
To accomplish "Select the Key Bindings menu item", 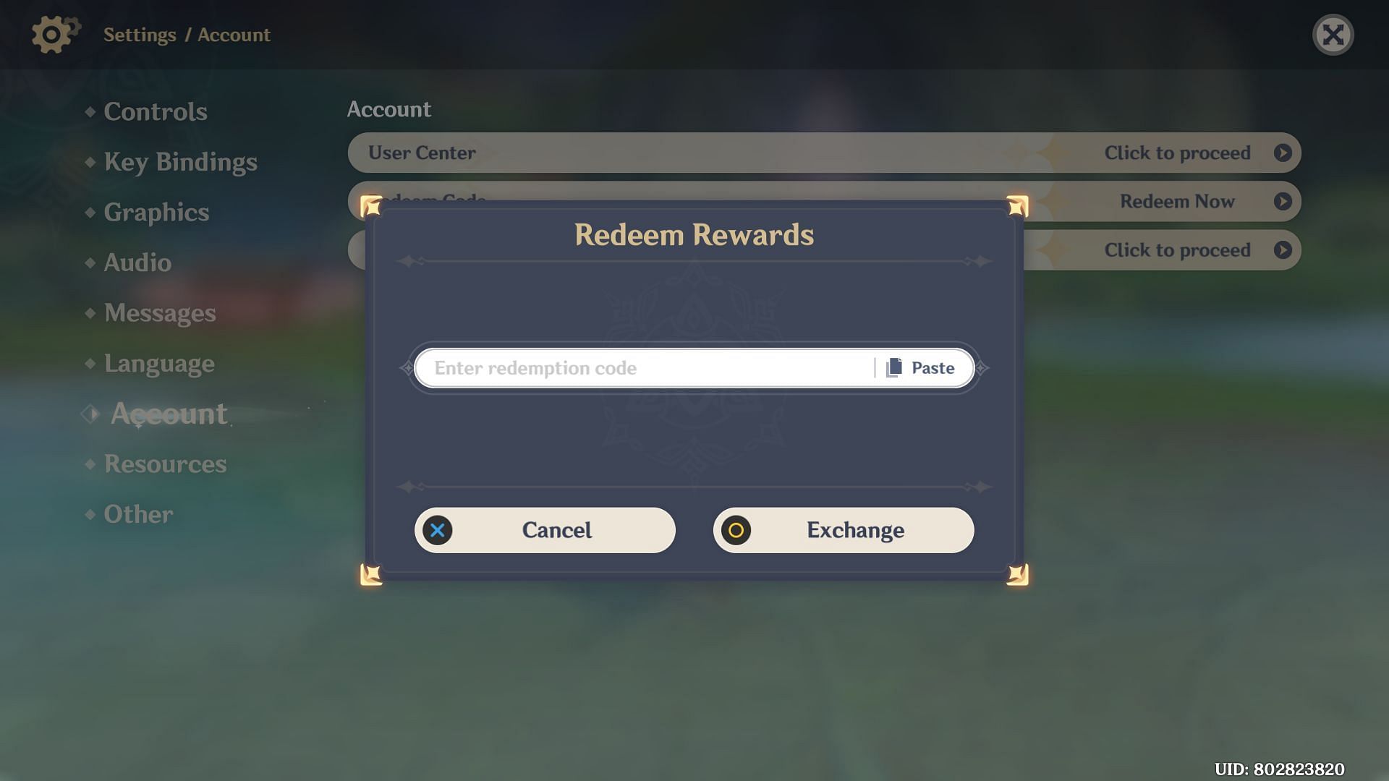I will click(x=180, y=161).
